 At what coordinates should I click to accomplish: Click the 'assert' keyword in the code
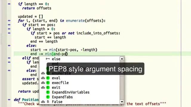[x=29, y=79]
